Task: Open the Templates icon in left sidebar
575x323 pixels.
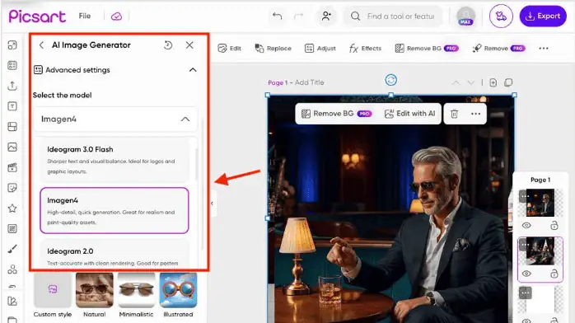Action: coord(12,66)
